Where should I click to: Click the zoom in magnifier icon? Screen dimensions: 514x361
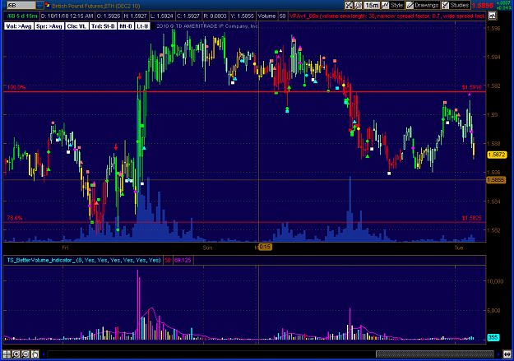pos(16,354)
